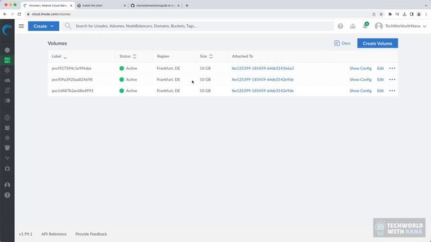The height and width of the screenshot is (242, 431).
Task: Edit volume pvc1d487b2ac68e4993
Action: tap(380, 91)
